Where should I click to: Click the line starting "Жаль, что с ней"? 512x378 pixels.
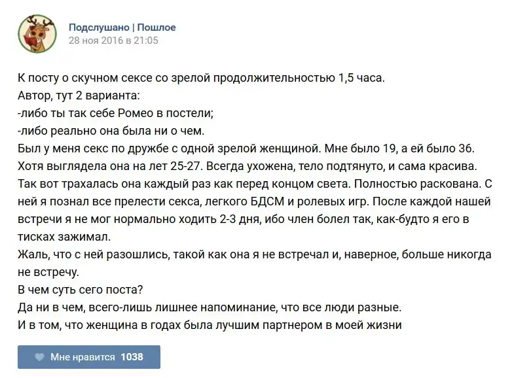(254, 252)
